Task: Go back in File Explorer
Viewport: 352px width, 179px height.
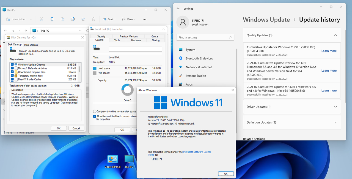Action: coord(5,31)
